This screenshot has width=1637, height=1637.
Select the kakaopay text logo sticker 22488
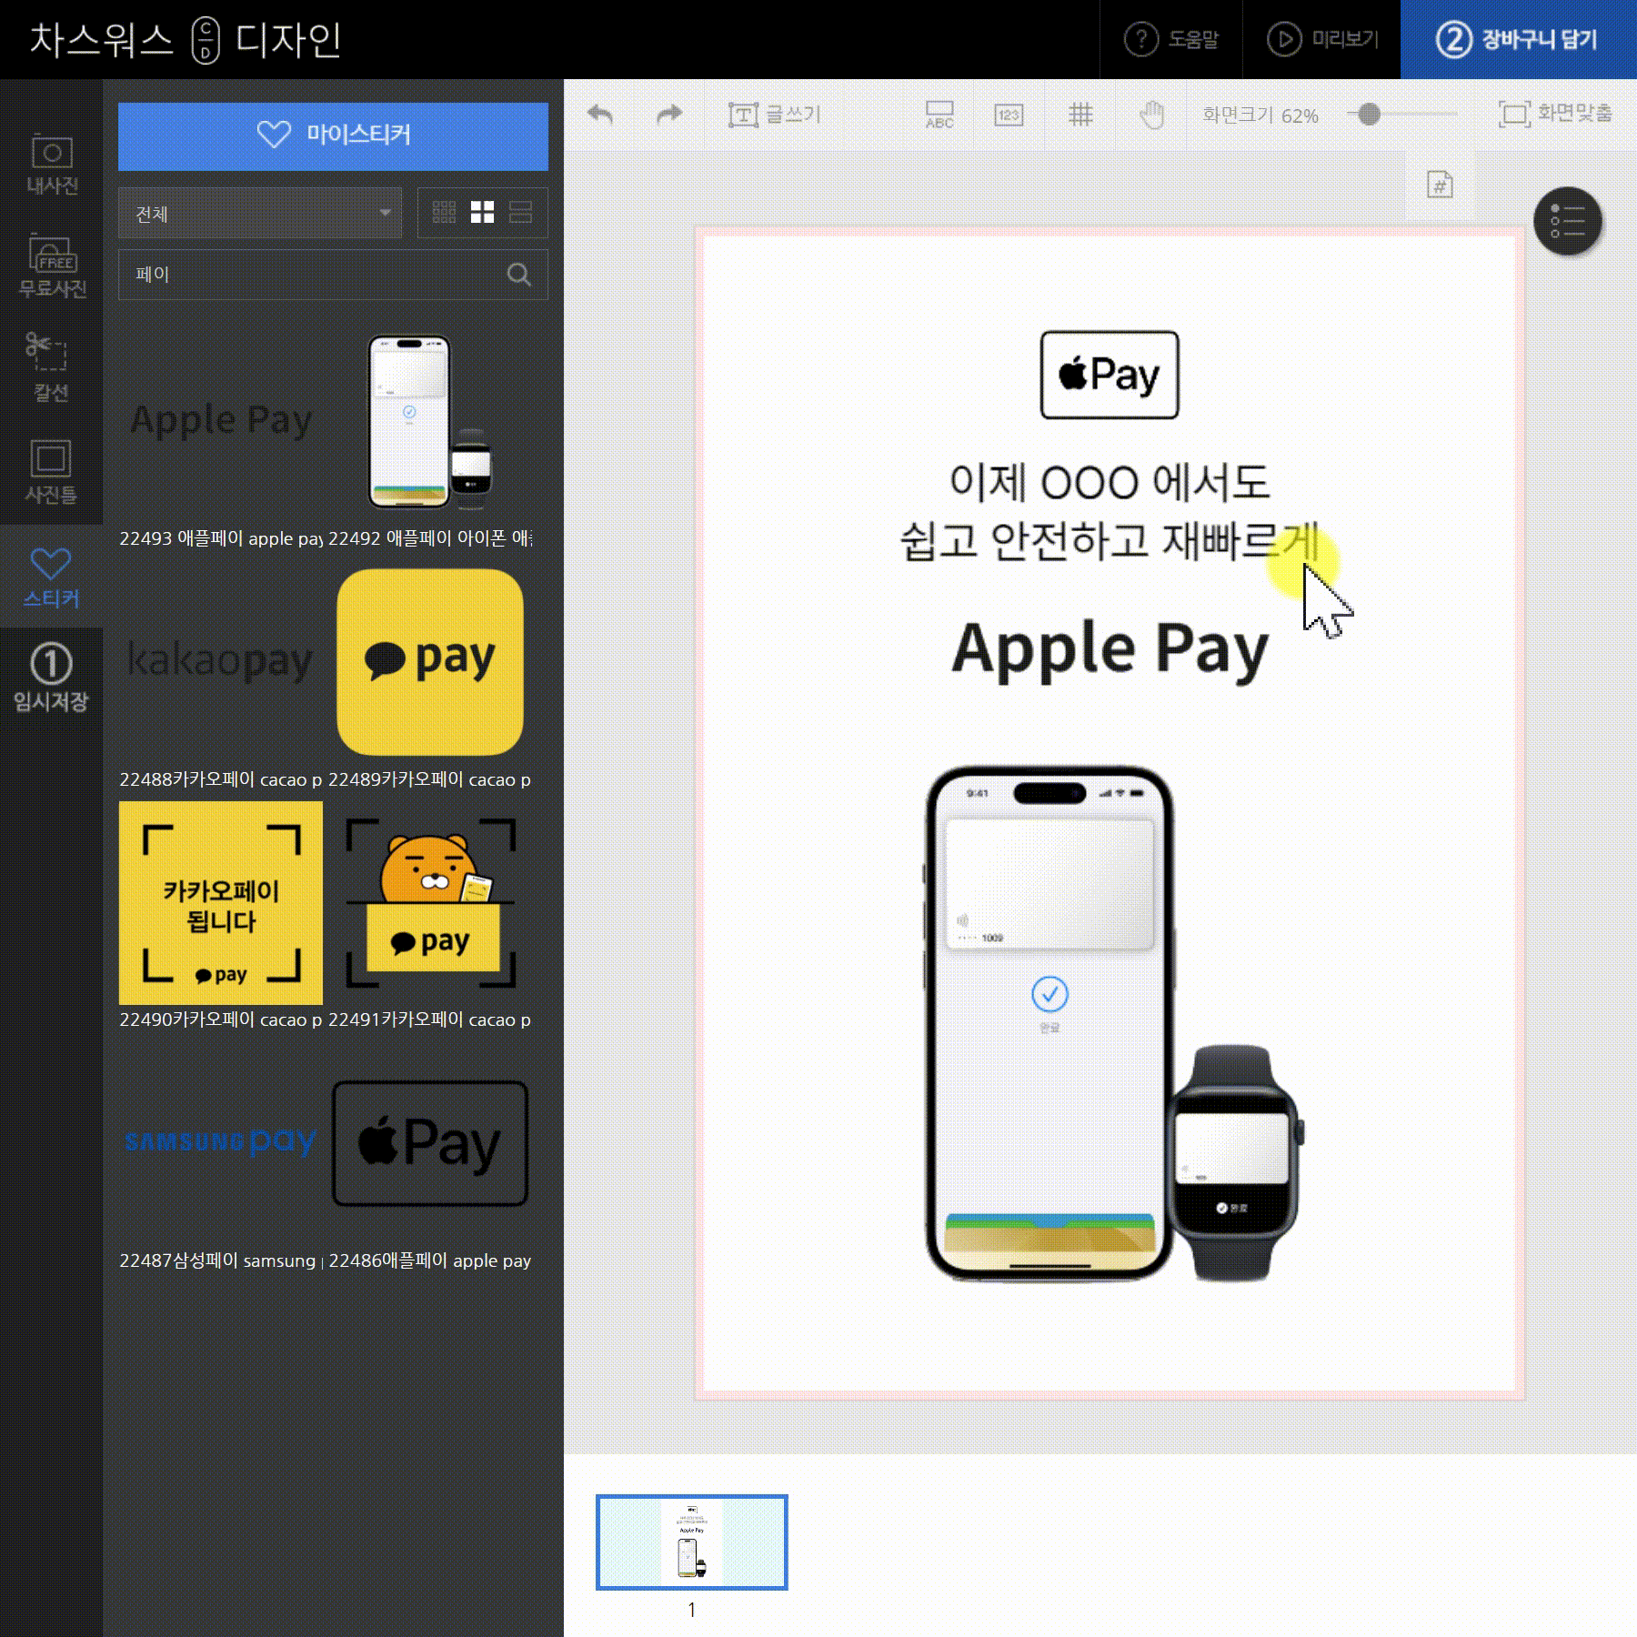coord(221,661)
